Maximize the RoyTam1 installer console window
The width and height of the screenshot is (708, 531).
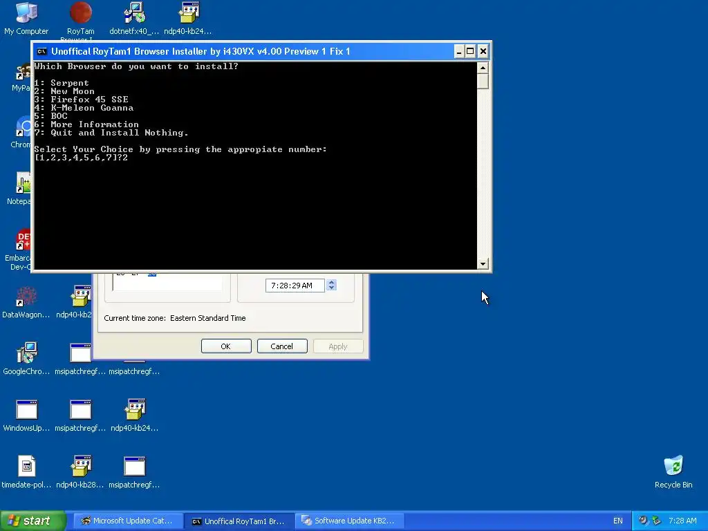[x=470, y=51]
